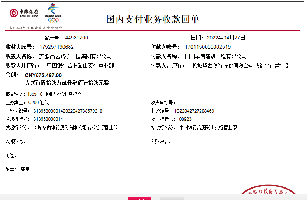The height and width of the screenshot is (200, 307).
Task: Click payee bank 中国银行合肥蜀山支行营业部 near the top
Action: 80,65
